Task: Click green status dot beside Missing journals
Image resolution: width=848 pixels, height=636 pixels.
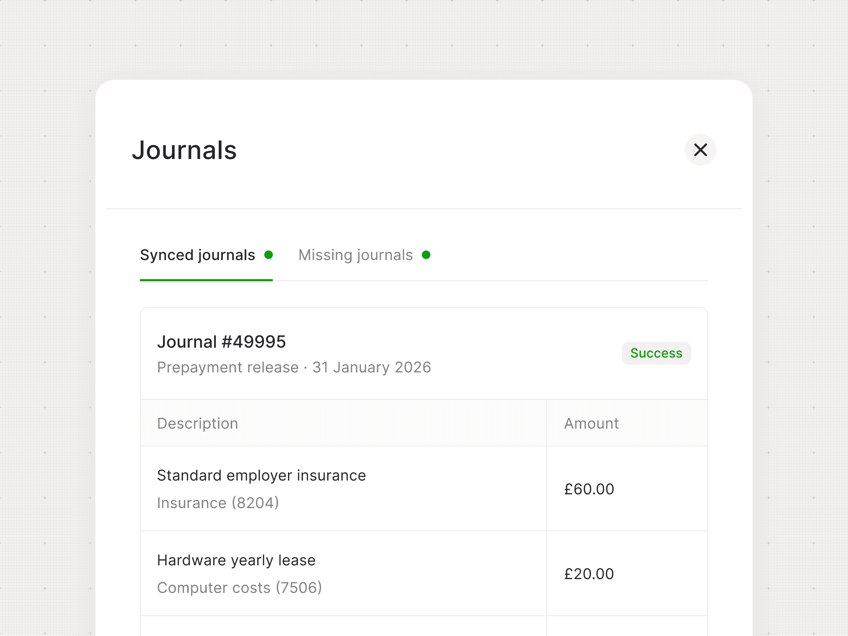Action: pyautogui.click(x=426, y=255)
